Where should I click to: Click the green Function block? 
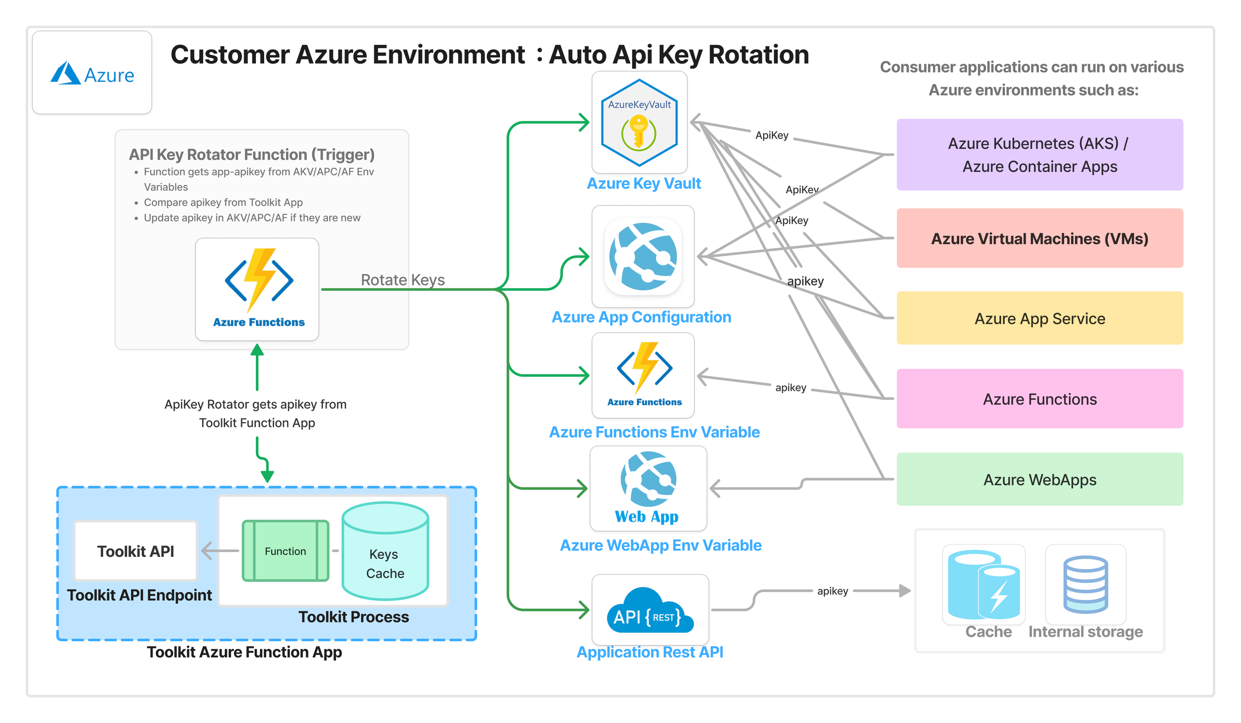point(286,551)
